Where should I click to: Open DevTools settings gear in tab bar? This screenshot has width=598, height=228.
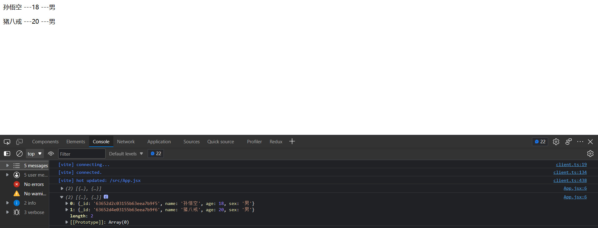[556, 142]
